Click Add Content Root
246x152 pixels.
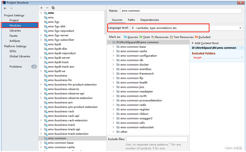click(205, 43)
